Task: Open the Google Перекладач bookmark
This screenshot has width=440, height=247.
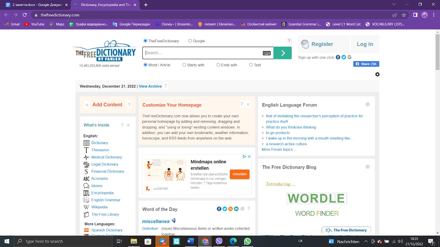Action: click(131, 24)
